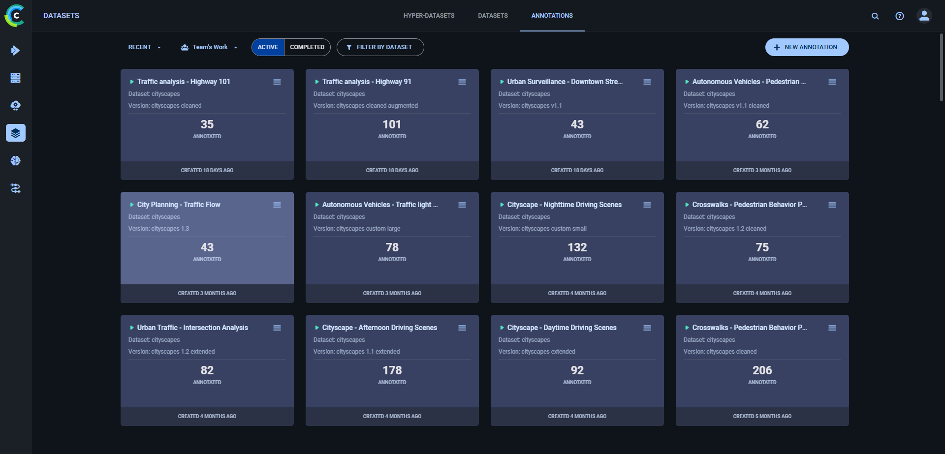Switch to the DATASETS tab
Screen dimensions: 945x454
[493, 16]
